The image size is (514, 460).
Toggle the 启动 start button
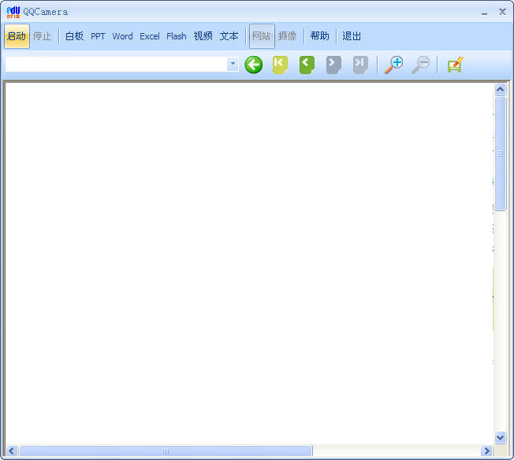tap(17, 36)
